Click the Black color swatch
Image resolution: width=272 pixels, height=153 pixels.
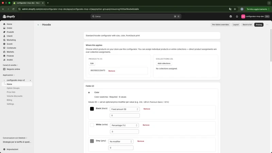(92, 109)
